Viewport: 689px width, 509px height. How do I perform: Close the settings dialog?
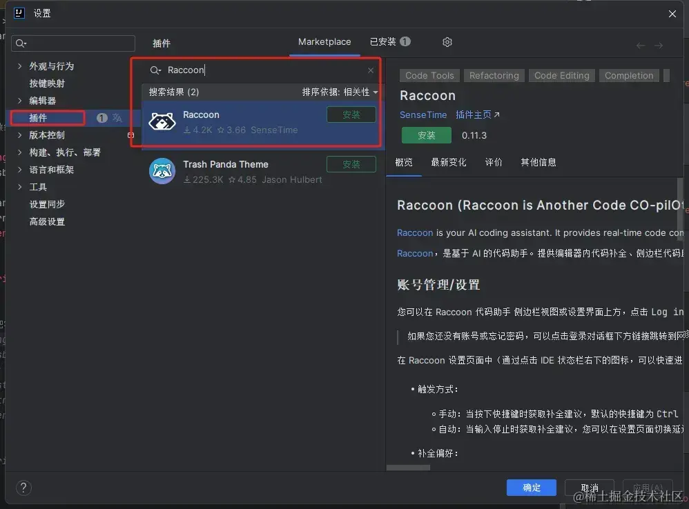[672, 14]
